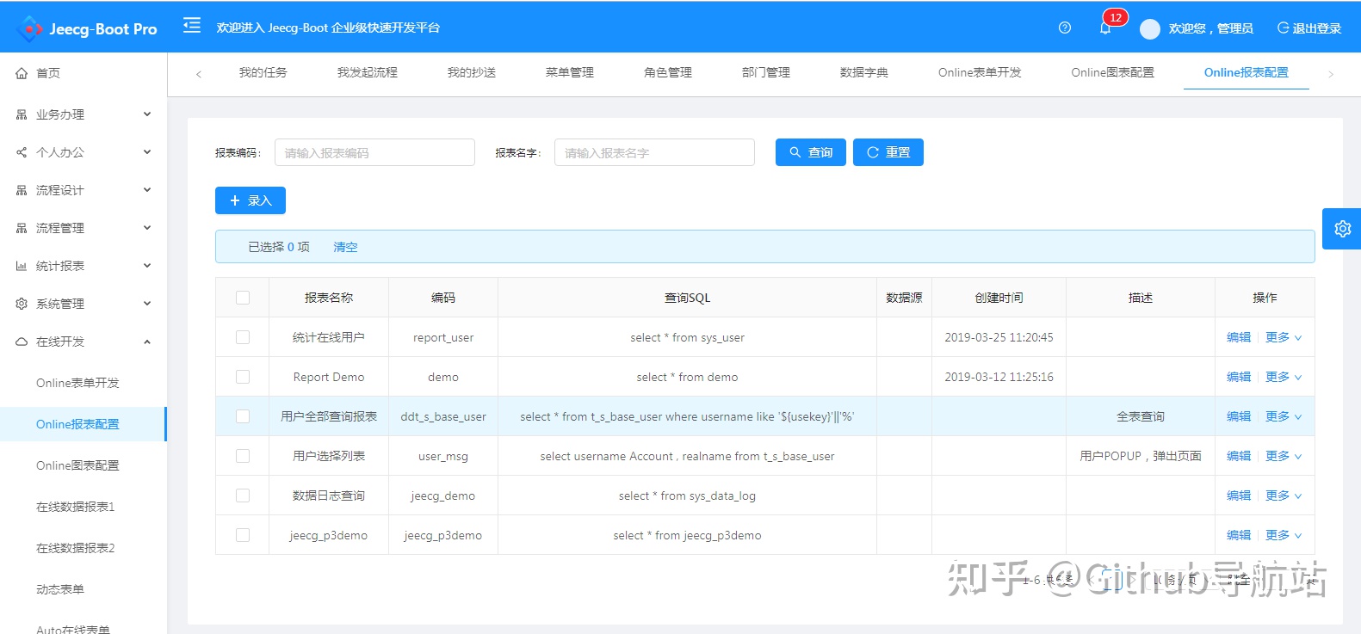Expand the 业务办理 menu chevron
1361x634 pixels.
coord(147,114)
